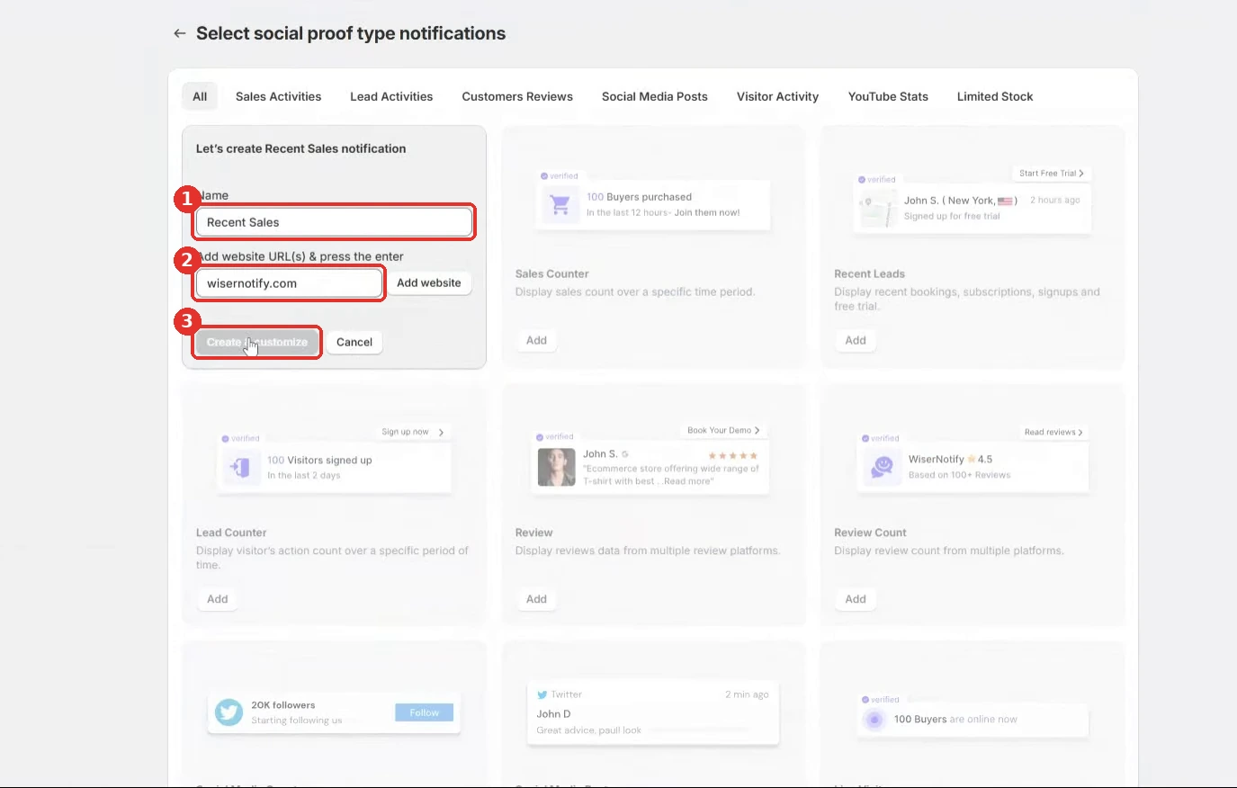The width and height of the screenshot is (1237, 788).
Task: Click the five star rating in Review preview
Action: click(x=733, y=455)
